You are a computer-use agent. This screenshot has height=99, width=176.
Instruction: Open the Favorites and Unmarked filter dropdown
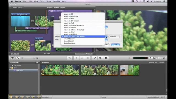click(x=47, y=97)
